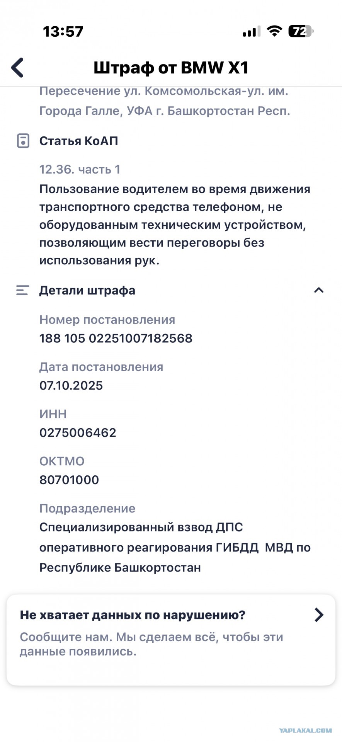342x742 pixels.
Task: Select the Статья КоАП section header
Action: (x=78, y=141)
